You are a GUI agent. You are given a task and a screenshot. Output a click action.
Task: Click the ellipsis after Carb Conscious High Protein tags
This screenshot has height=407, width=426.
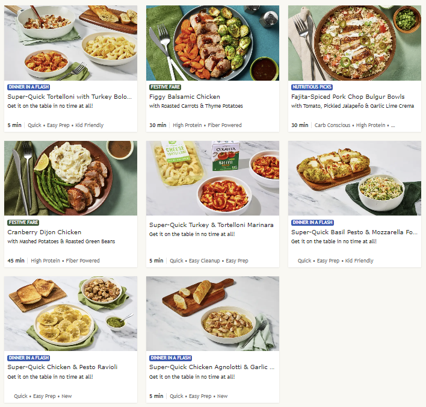coord(393,125)
